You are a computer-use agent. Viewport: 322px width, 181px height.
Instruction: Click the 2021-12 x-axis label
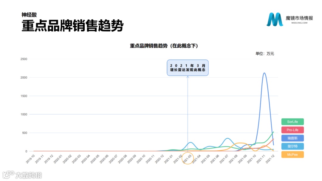click(x=270, y=159)
